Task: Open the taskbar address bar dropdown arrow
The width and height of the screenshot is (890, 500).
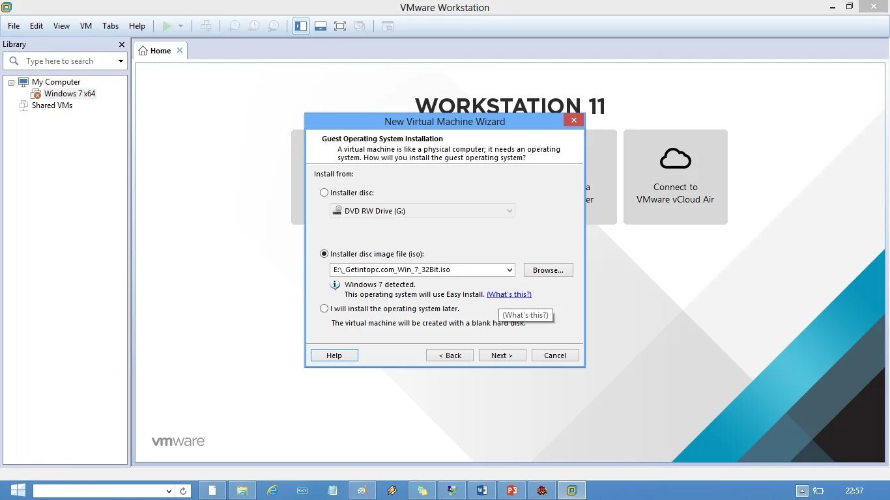Action: pyautogui.click(x=169, y=492)
